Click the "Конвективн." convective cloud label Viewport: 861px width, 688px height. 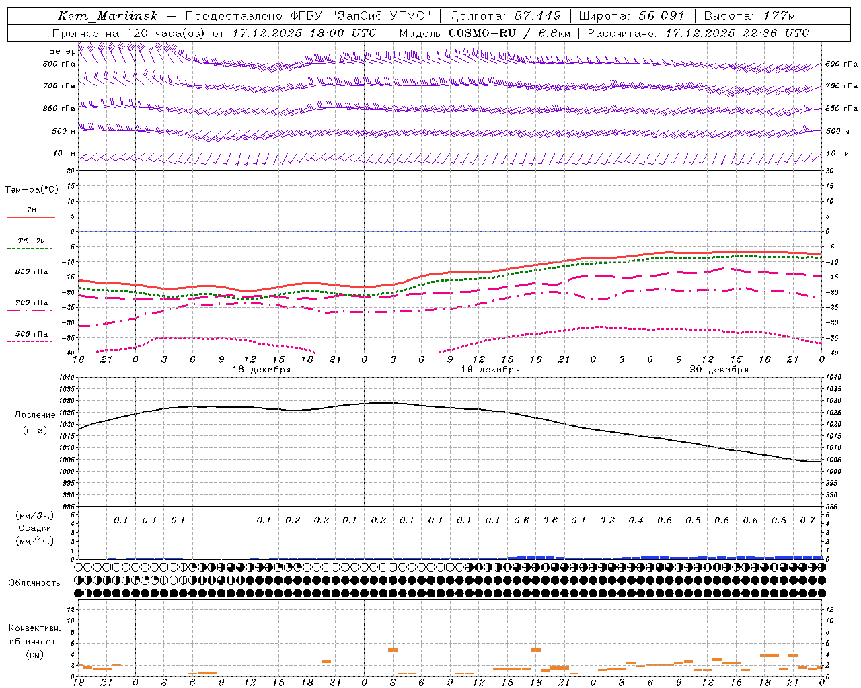[34, 628]
